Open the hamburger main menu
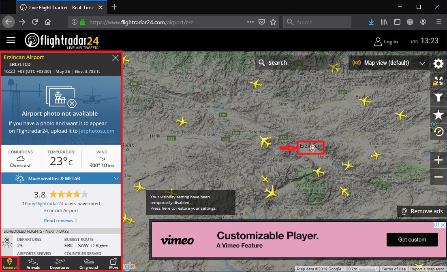 coord(11,40)
